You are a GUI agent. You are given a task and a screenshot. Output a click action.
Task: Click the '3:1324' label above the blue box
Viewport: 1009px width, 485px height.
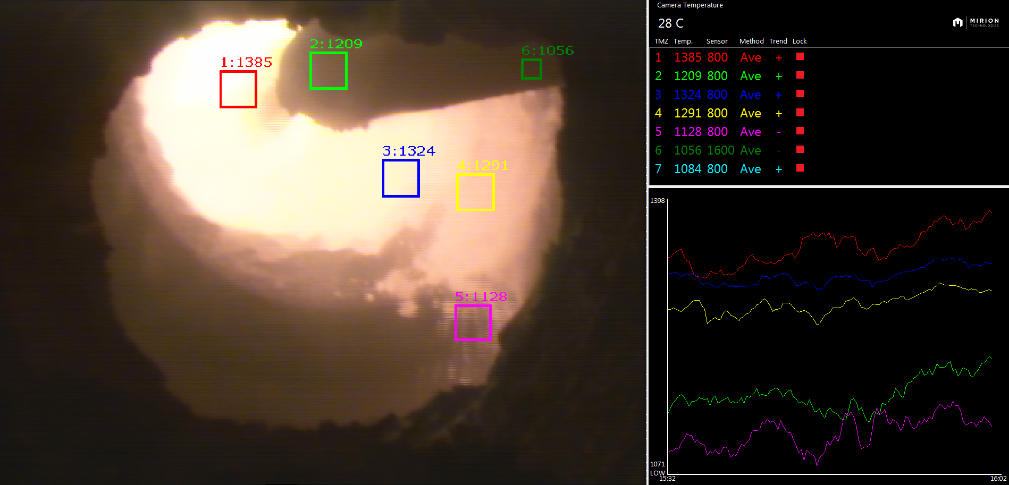click(409, 151)
